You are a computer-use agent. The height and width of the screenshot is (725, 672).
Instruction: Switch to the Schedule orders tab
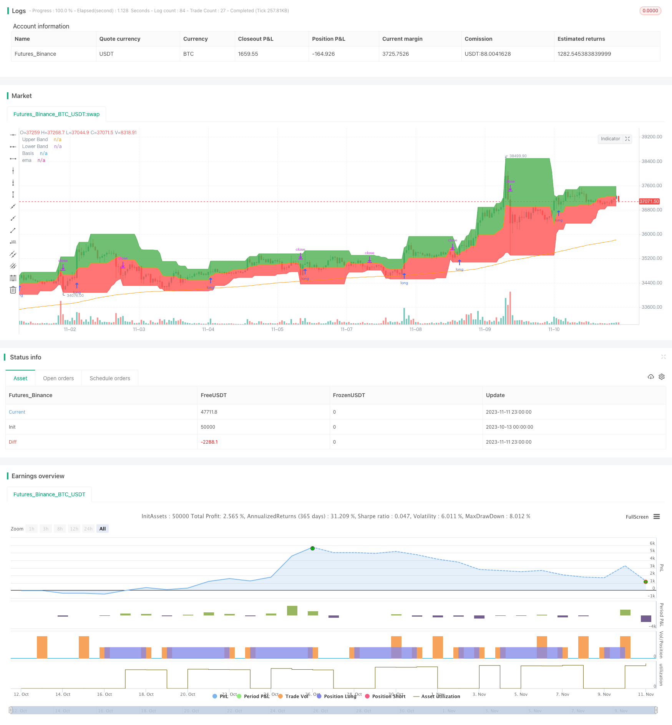[110, 378]
